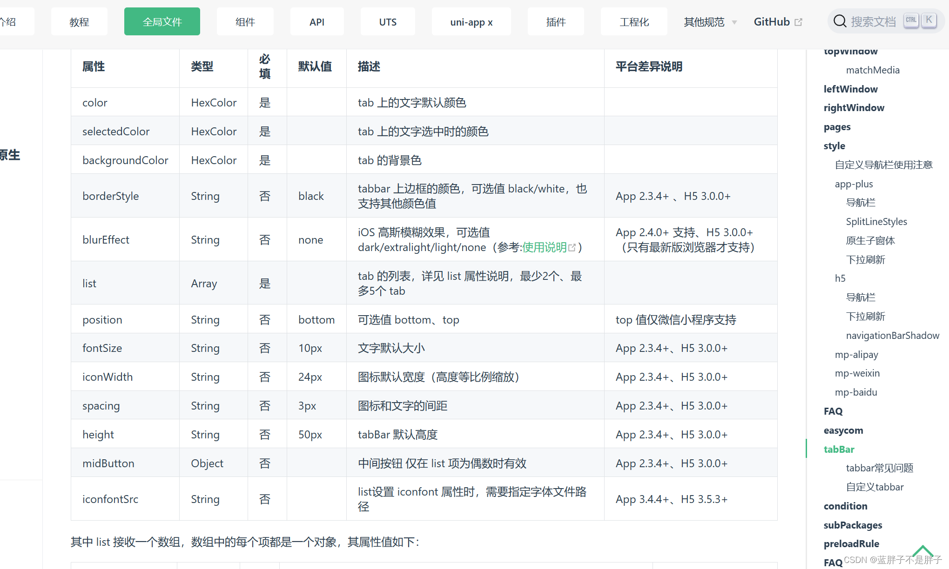This screenshot has width=949, height=569.
Task: Click the GitHub external link icon
Action: tap(799, 22)
